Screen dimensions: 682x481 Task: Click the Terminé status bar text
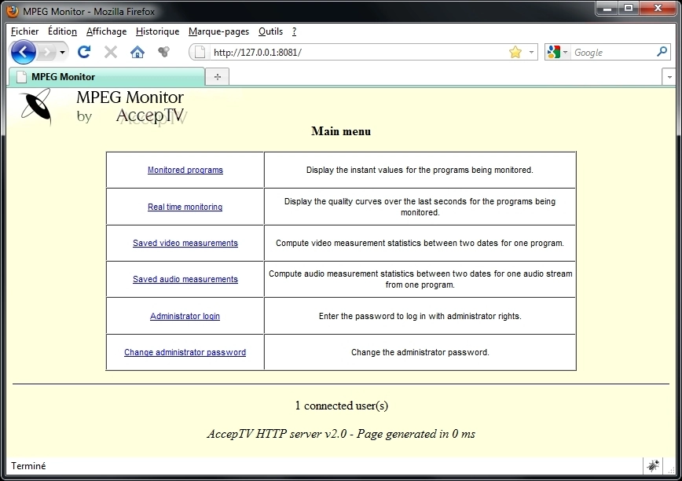28,466
